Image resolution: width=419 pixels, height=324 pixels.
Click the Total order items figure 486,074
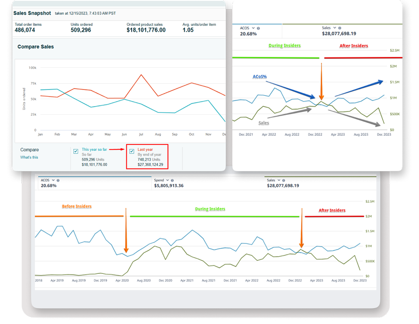click(25, 30)
